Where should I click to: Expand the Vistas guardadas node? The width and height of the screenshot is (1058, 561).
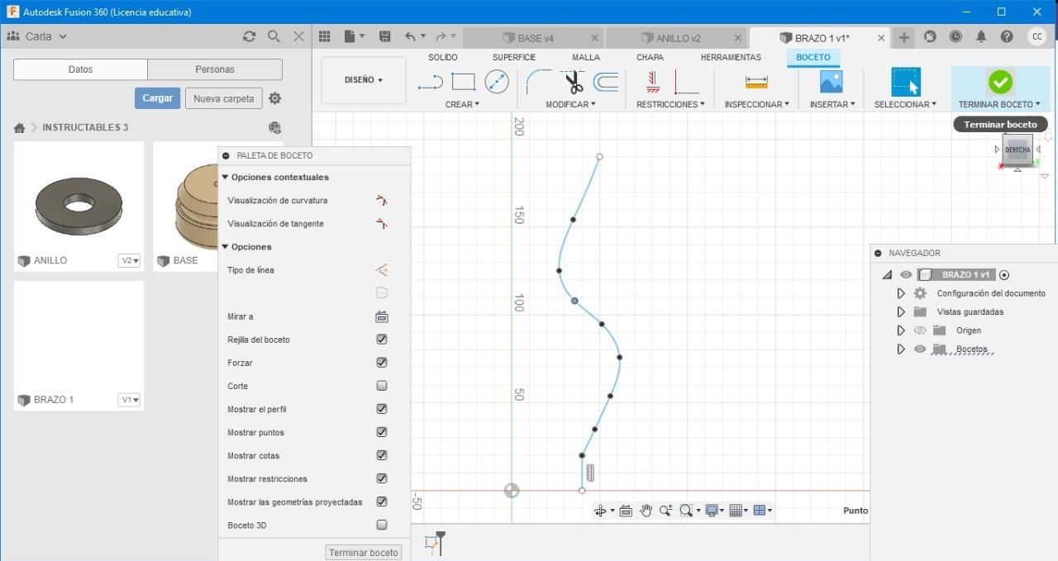tap(901, 312)
